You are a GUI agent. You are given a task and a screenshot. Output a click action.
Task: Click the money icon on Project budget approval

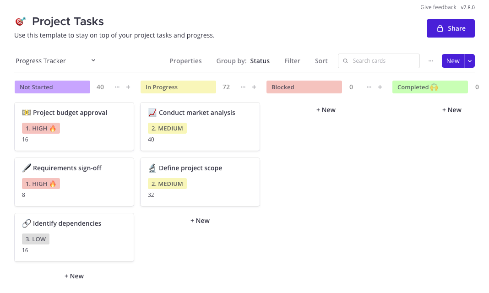point(27,113)
